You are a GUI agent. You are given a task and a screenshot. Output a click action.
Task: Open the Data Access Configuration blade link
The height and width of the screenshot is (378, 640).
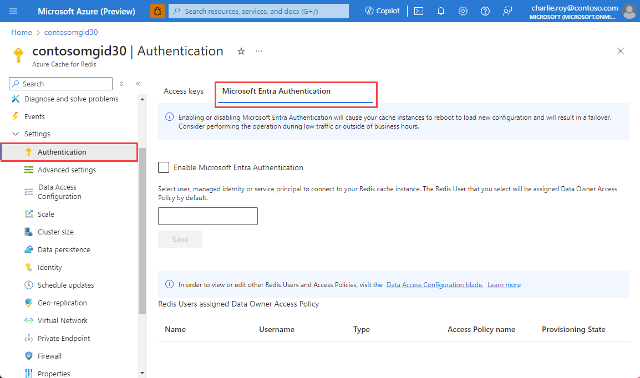(434, 284)
